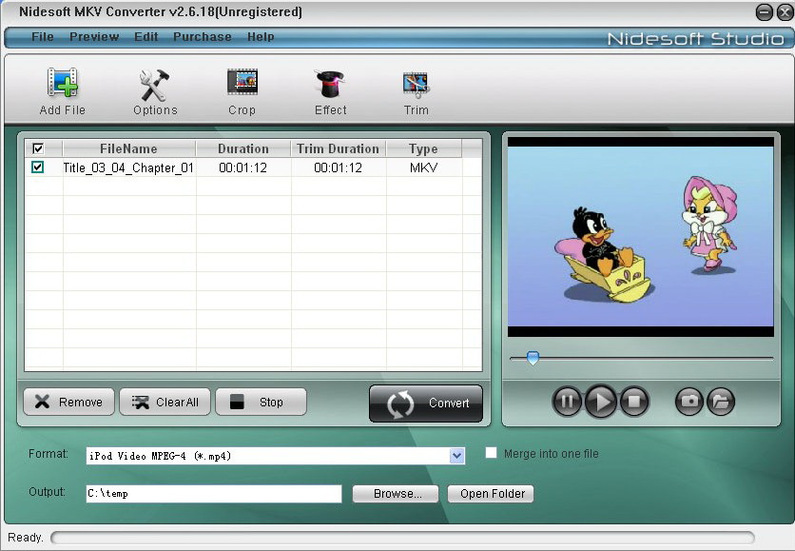Click the Clear All button
Screen dimensions: 795x551
(x=165, y=402)
